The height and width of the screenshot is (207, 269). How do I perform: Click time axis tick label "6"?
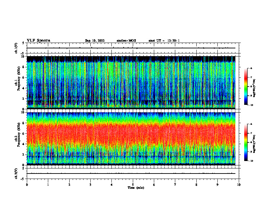[x=154, y=185]
